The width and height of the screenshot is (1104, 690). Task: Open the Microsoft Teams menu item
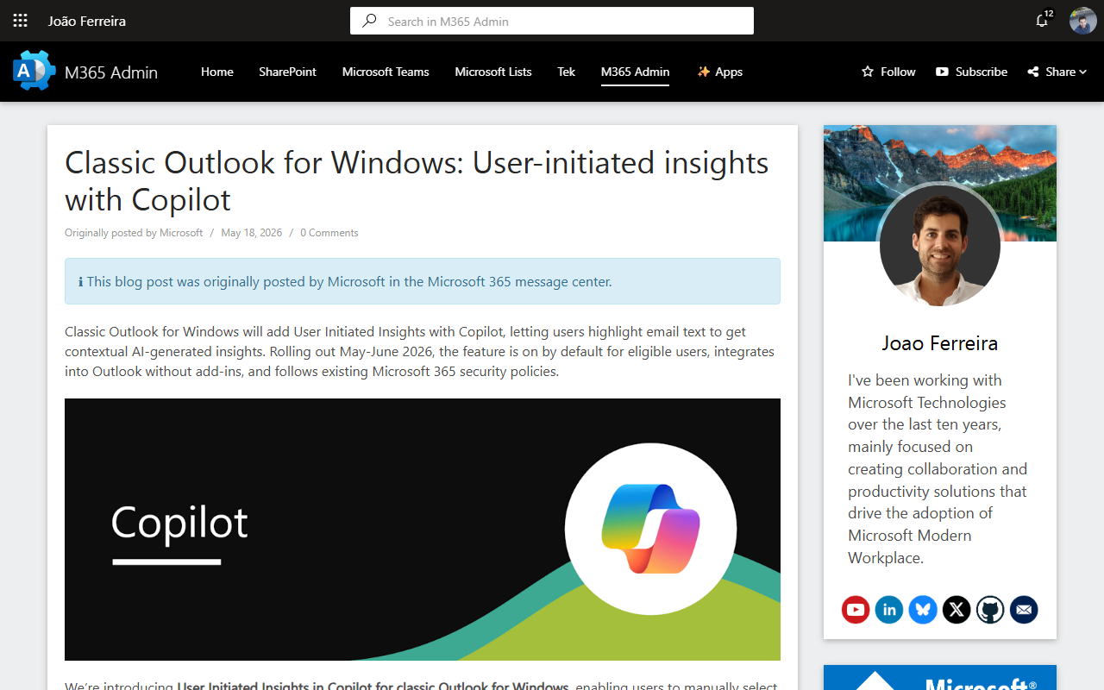[x=386, y=72]
